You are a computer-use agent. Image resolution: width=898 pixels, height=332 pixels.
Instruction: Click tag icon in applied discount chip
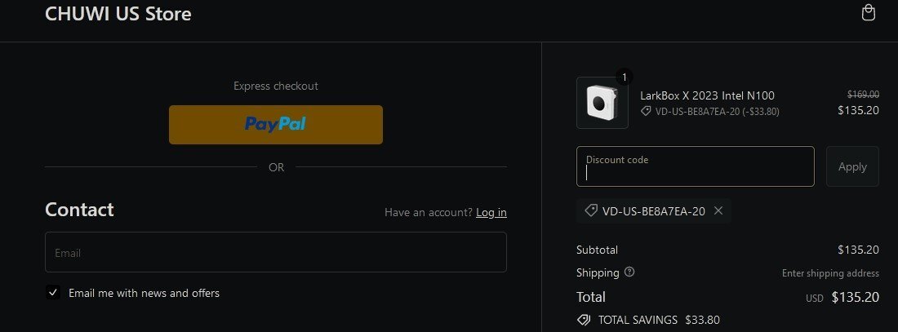pyautogui.click(x=590, y=210)
